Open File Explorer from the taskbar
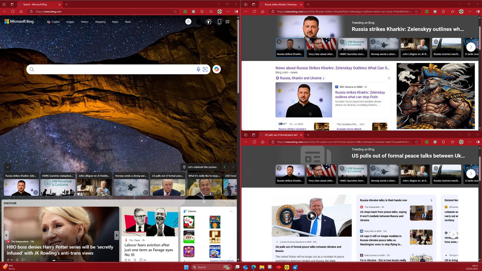Image resolution: width=482 pixels, height=271 pixels. pos(262,267)
